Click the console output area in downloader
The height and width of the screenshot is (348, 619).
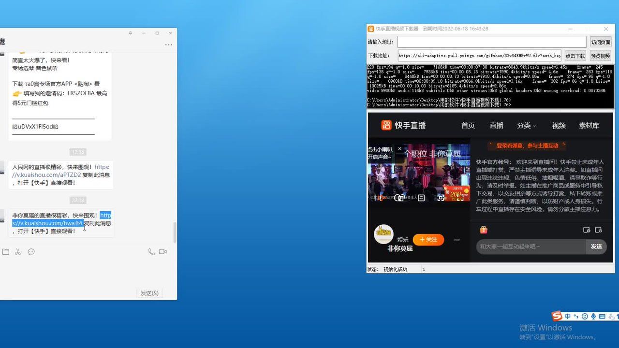[x=490, y=87]
